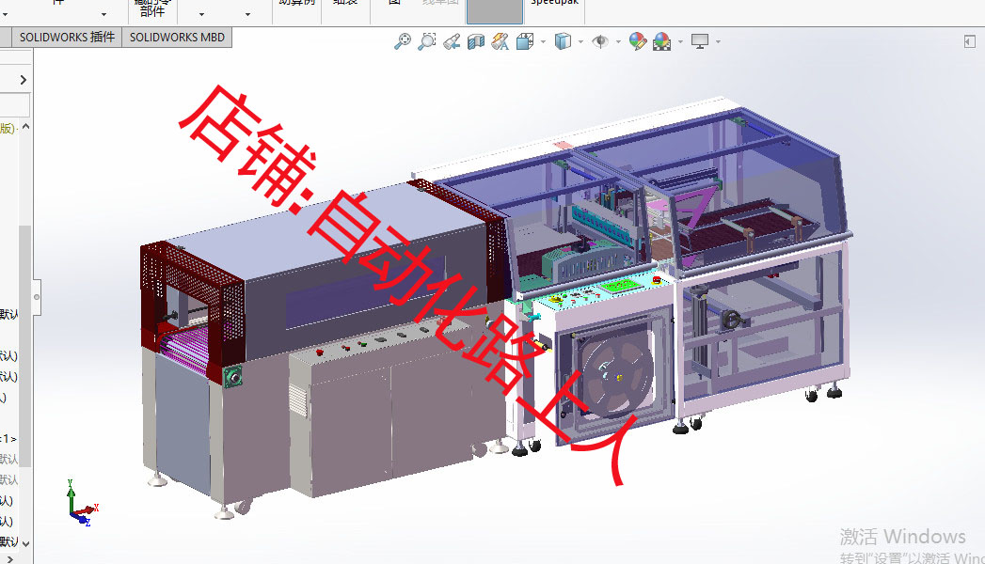This screenshot has width=985, height=564.
Task: Click the View Orientation cube icon
Action: (x=525, y=41)
